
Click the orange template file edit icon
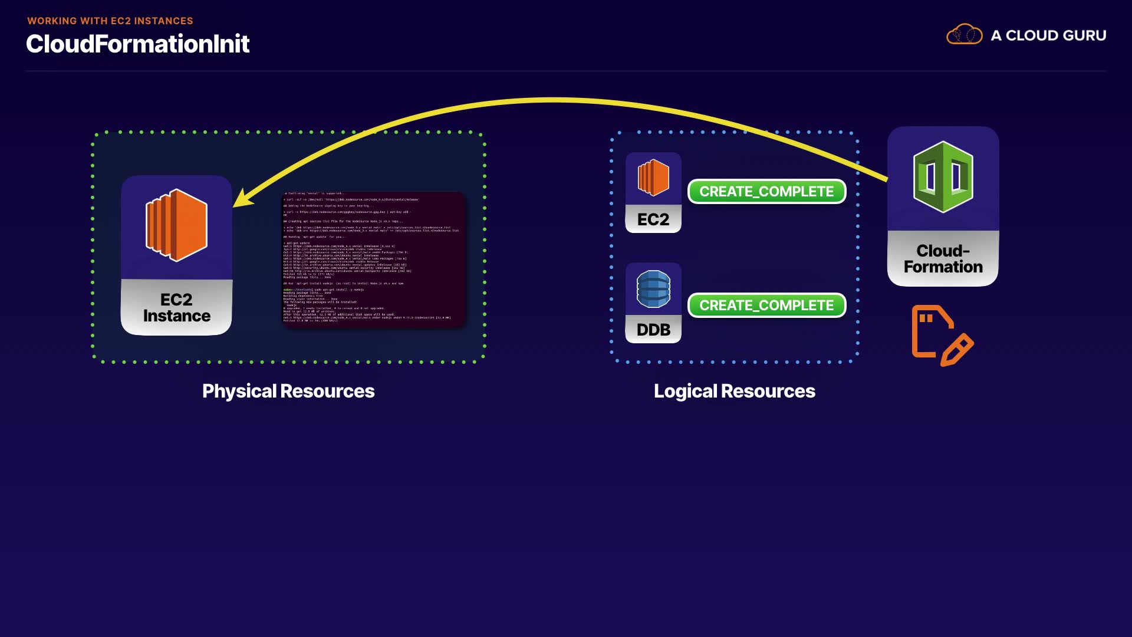coord(942,335)
